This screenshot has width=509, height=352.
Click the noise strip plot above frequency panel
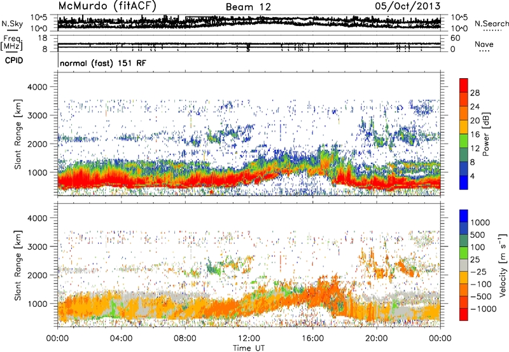coord(249,23)
